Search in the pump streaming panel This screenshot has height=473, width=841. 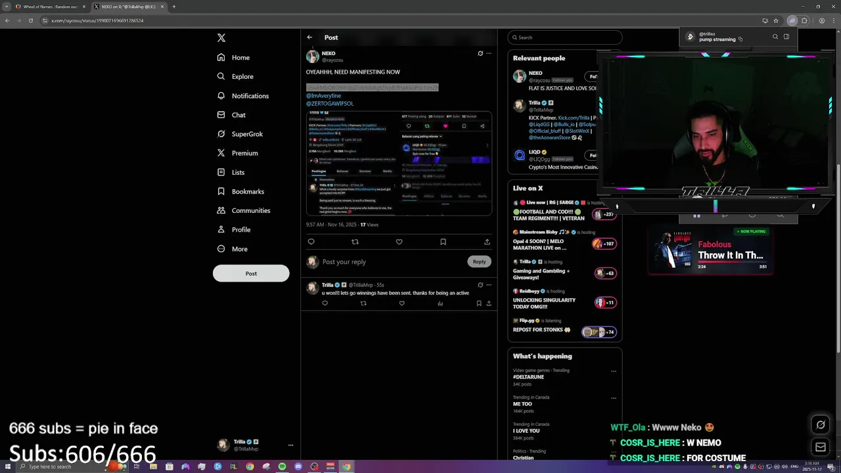[x=775, y=37]
